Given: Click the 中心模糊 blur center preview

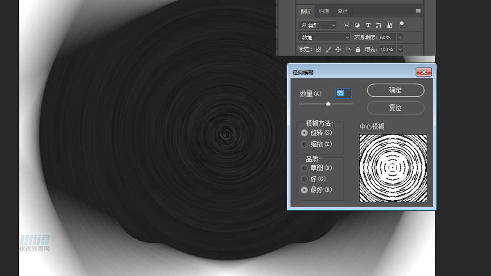Looking at the screenshot, I should pos(393,168).
